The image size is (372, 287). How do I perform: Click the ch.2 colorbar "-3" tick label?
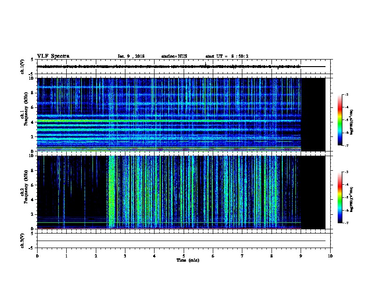346,172
